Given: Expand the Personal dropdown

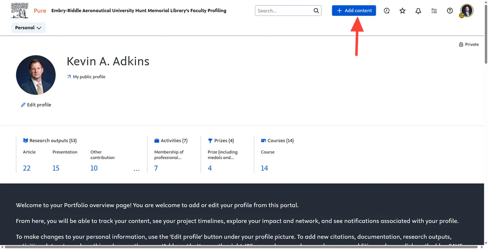Looking at the screenshot, I should [28, 28].
